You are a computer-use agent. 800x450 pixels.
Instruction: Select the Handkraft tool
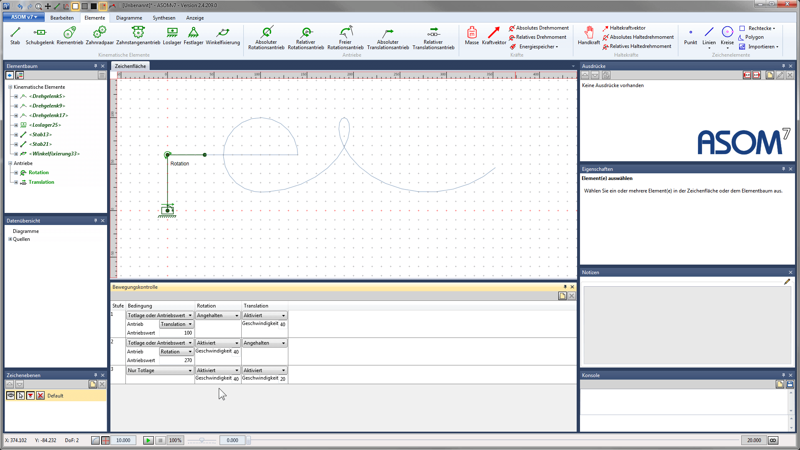click(589, 36)
